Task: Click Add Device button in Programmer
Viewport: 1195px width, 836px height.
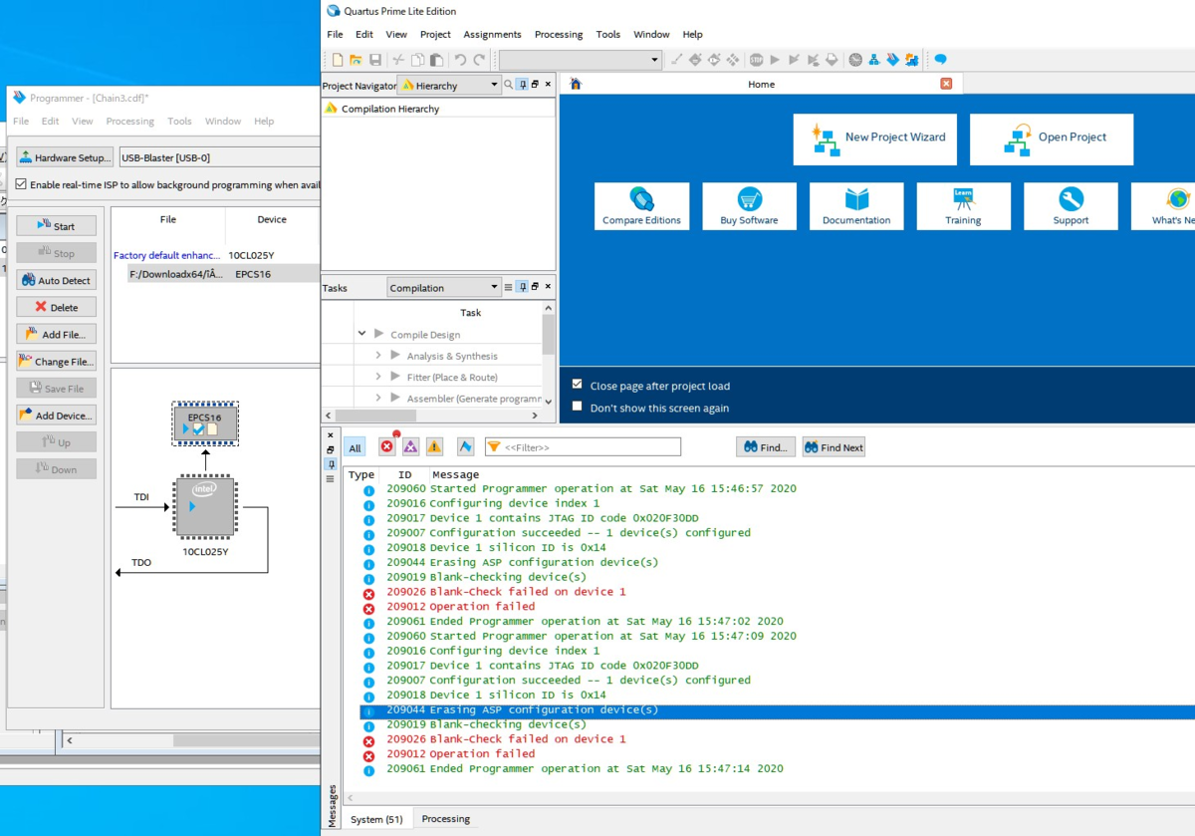Action: click(x=56, y=415)
